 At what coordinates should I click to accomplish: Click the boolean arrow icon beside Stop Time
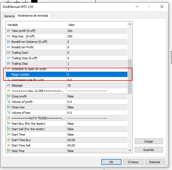[8, 151]
